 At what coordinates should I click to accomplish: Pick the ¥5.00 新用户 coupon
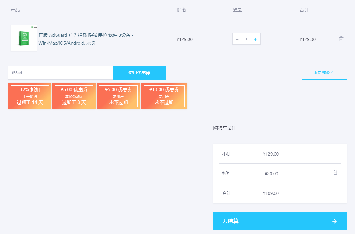118,96
